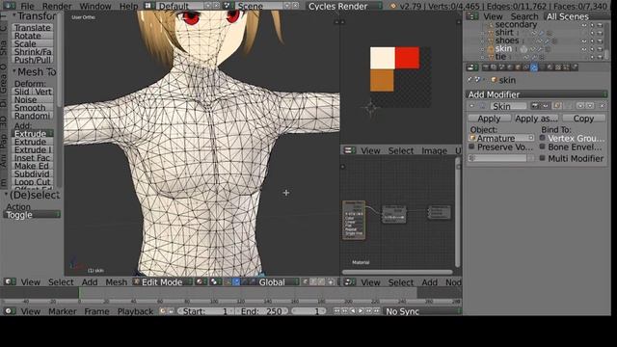Collapse the (De)select operator panel
The width and height of the screenshot is (617, 347).
coord(32,195)
